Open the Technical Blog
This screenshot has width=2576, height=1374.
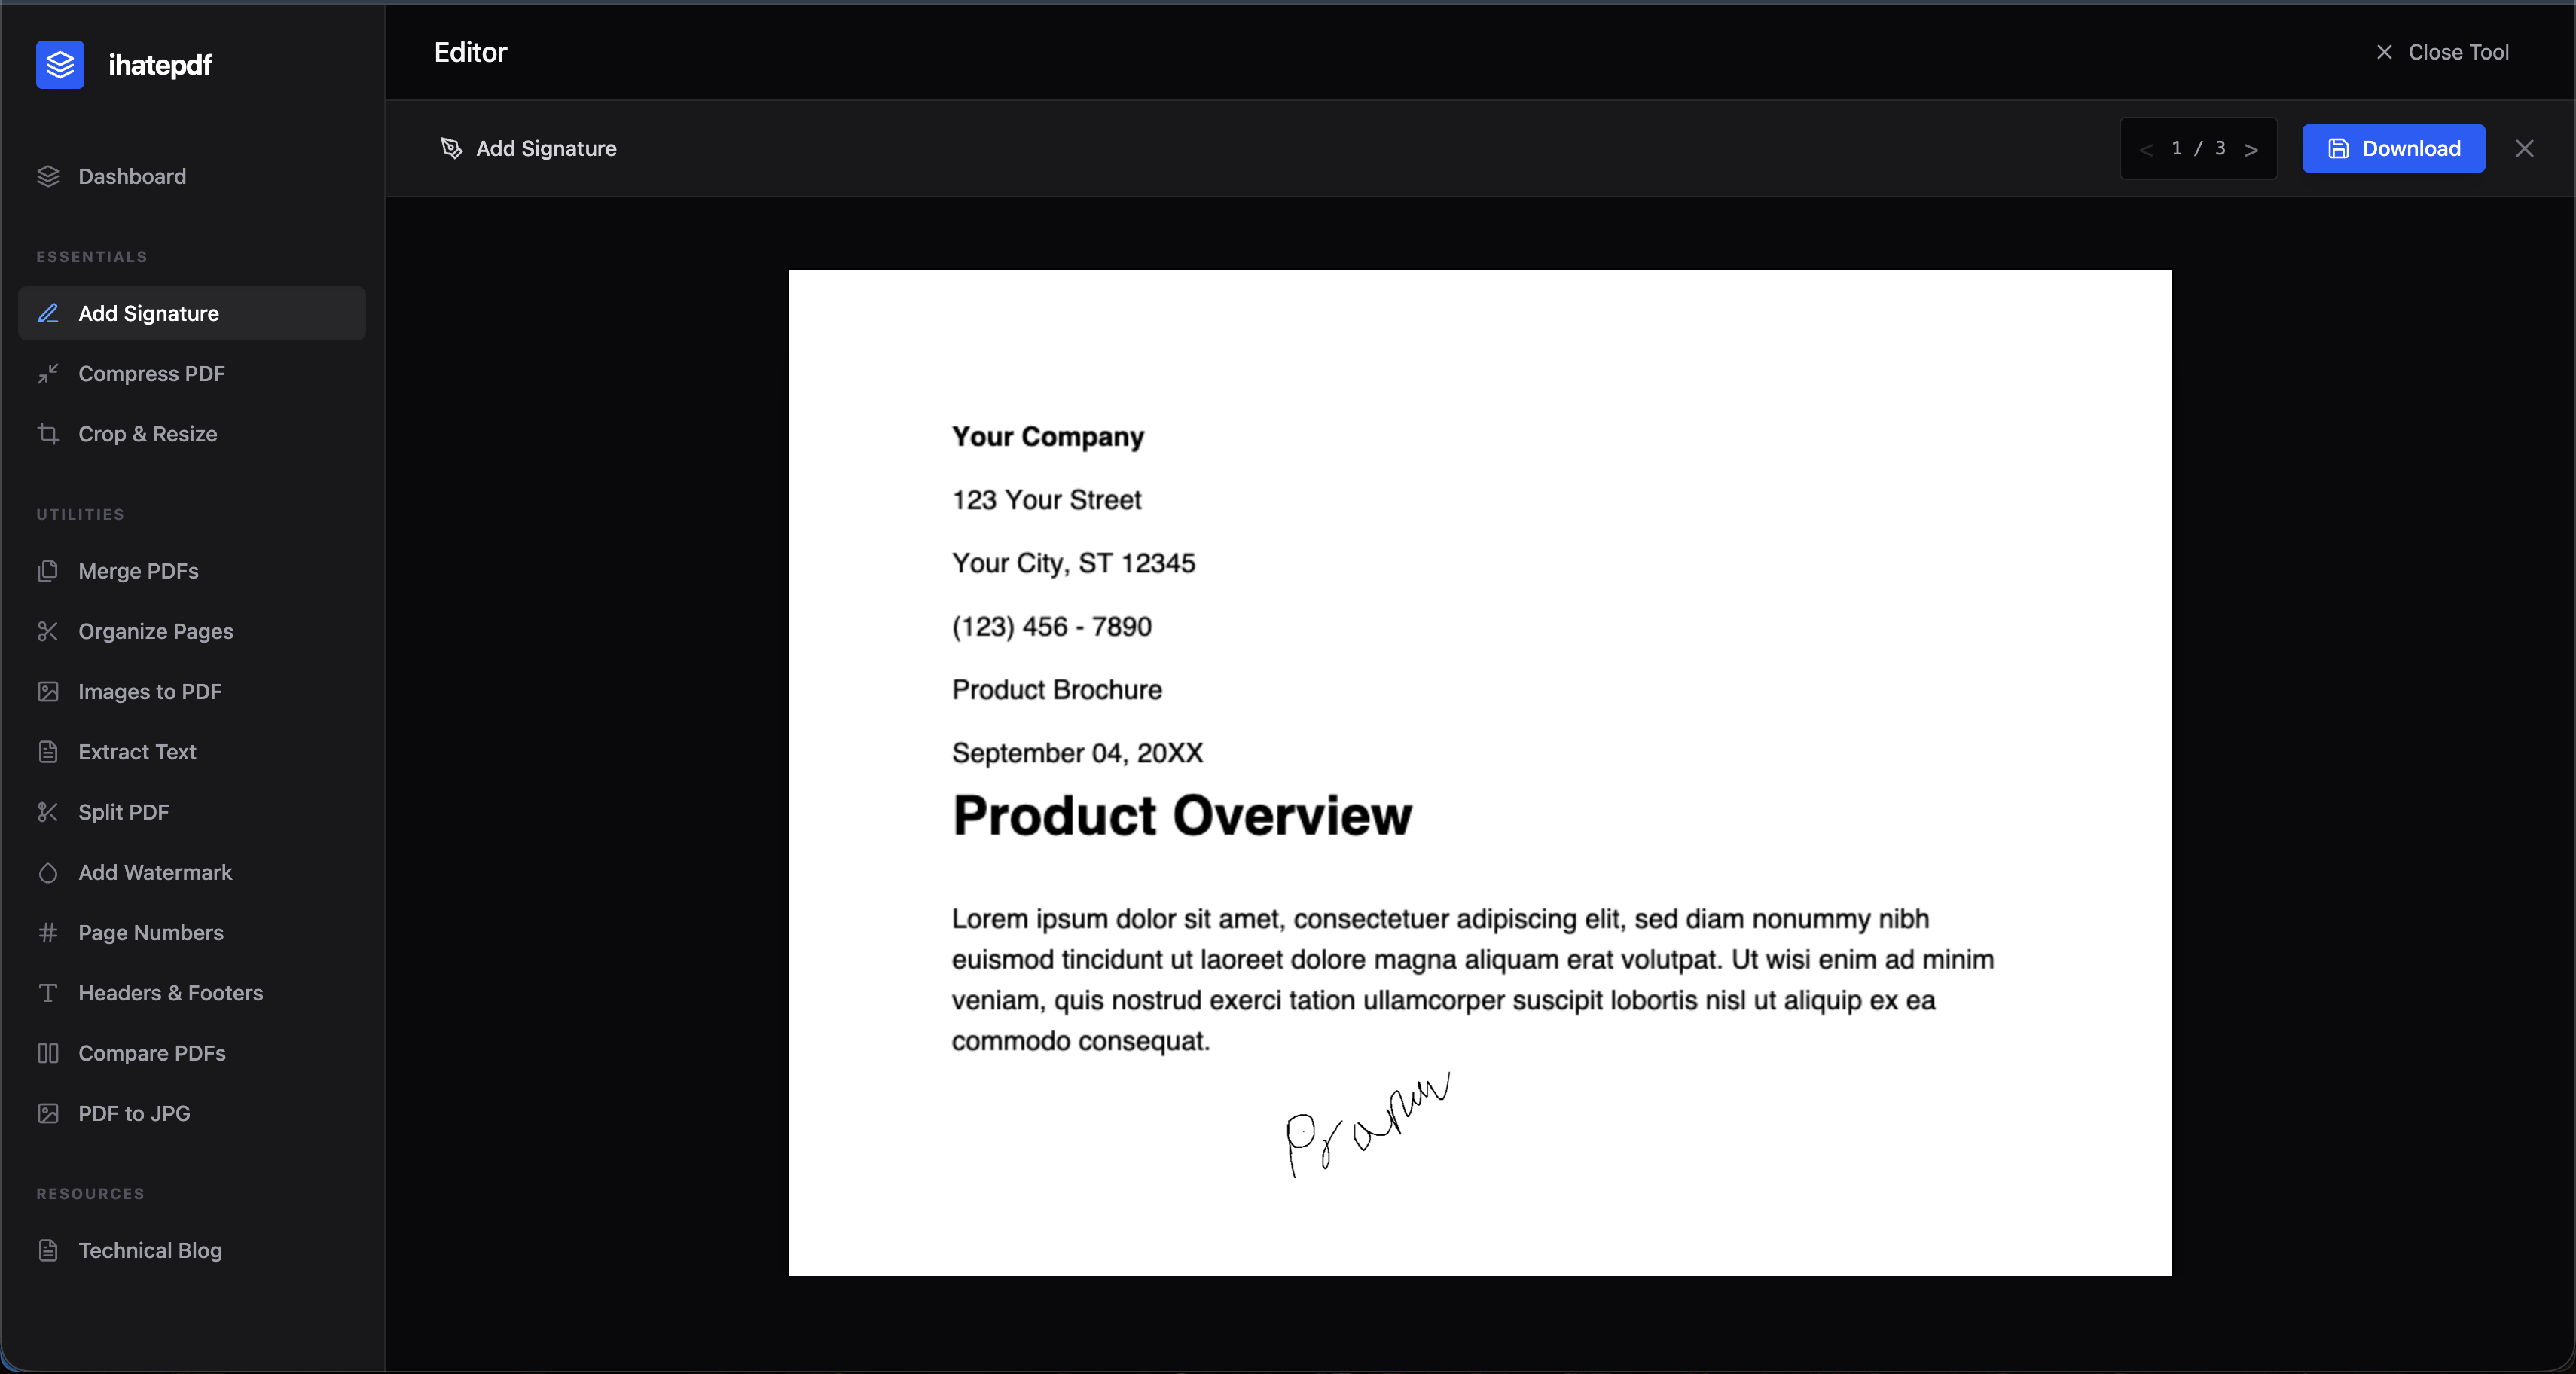150,1250
